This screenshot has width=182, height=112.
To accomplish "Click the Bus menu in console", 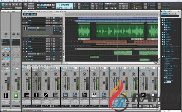I will pos(44,65).
